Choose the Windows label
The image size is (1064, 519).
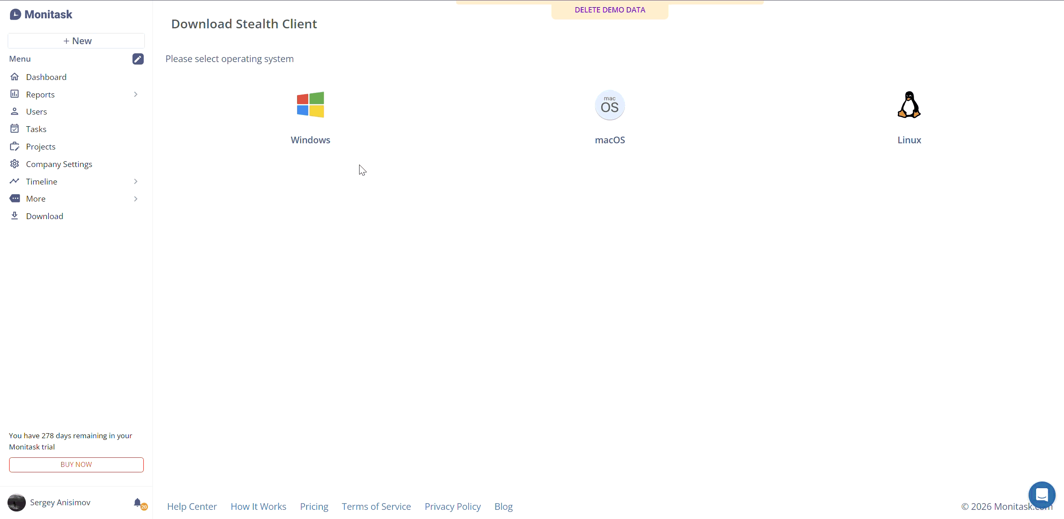point(310,140)
